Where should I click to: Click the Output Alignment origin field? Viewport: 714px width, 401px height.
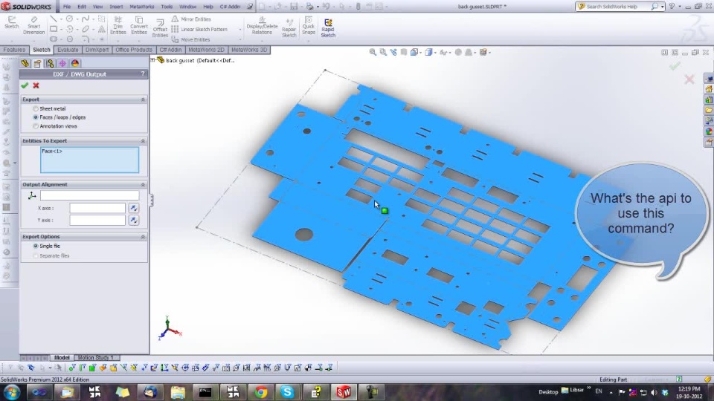coord(90,195)
